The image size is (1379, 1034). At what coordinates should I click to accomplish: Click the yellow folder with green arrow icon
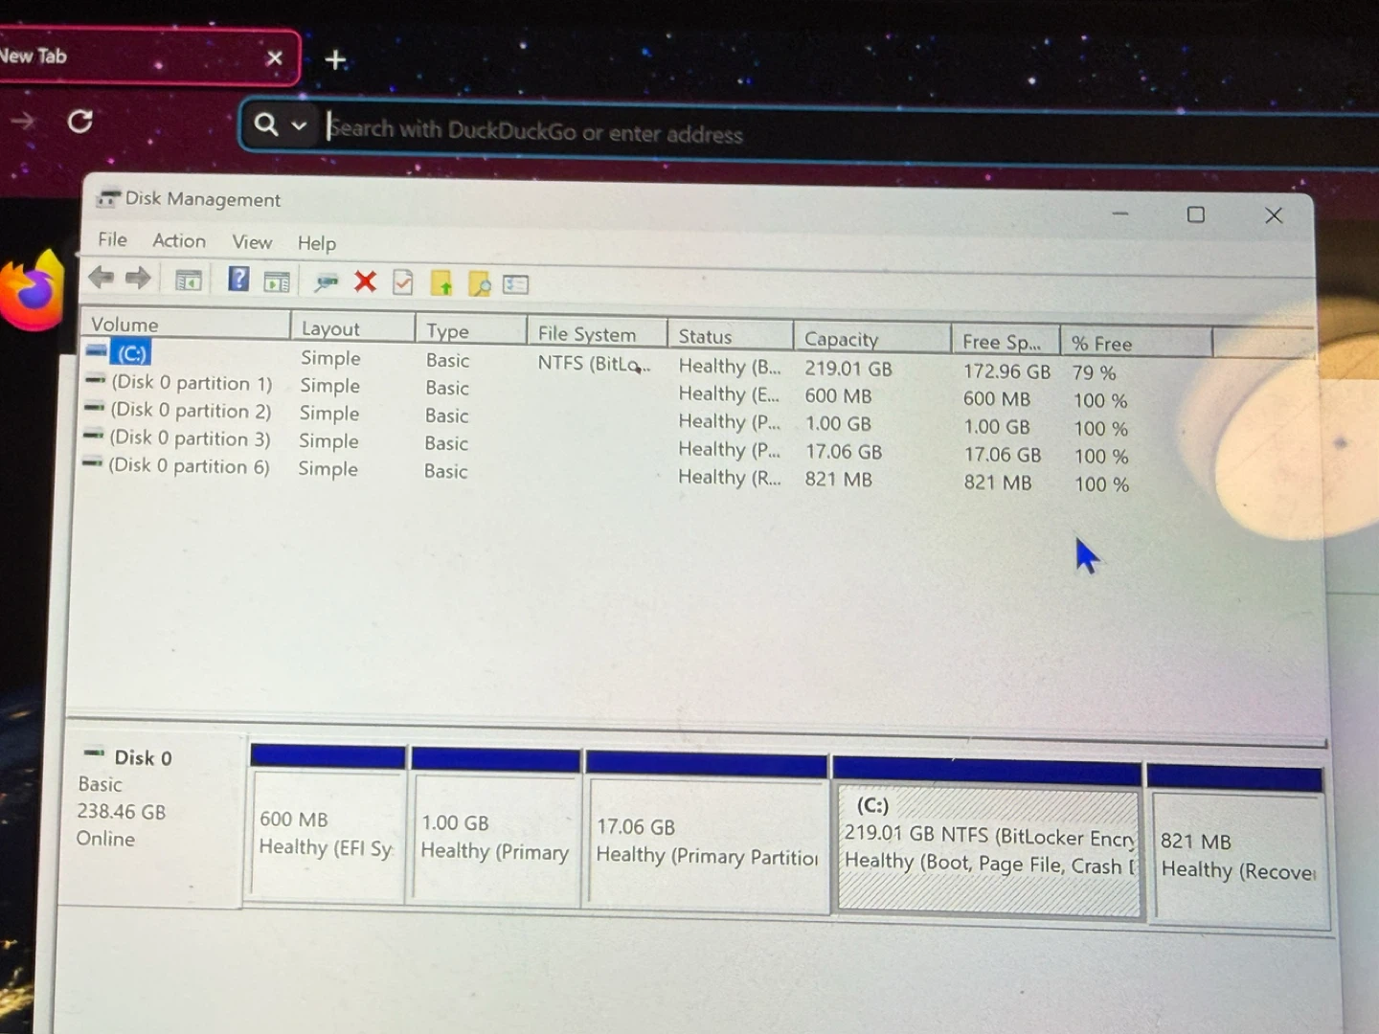[441, 283]
